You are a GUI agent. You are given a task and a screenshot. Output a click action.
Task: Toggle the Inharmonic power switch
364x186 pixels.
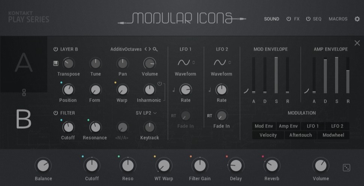click(x=159, y=84)
